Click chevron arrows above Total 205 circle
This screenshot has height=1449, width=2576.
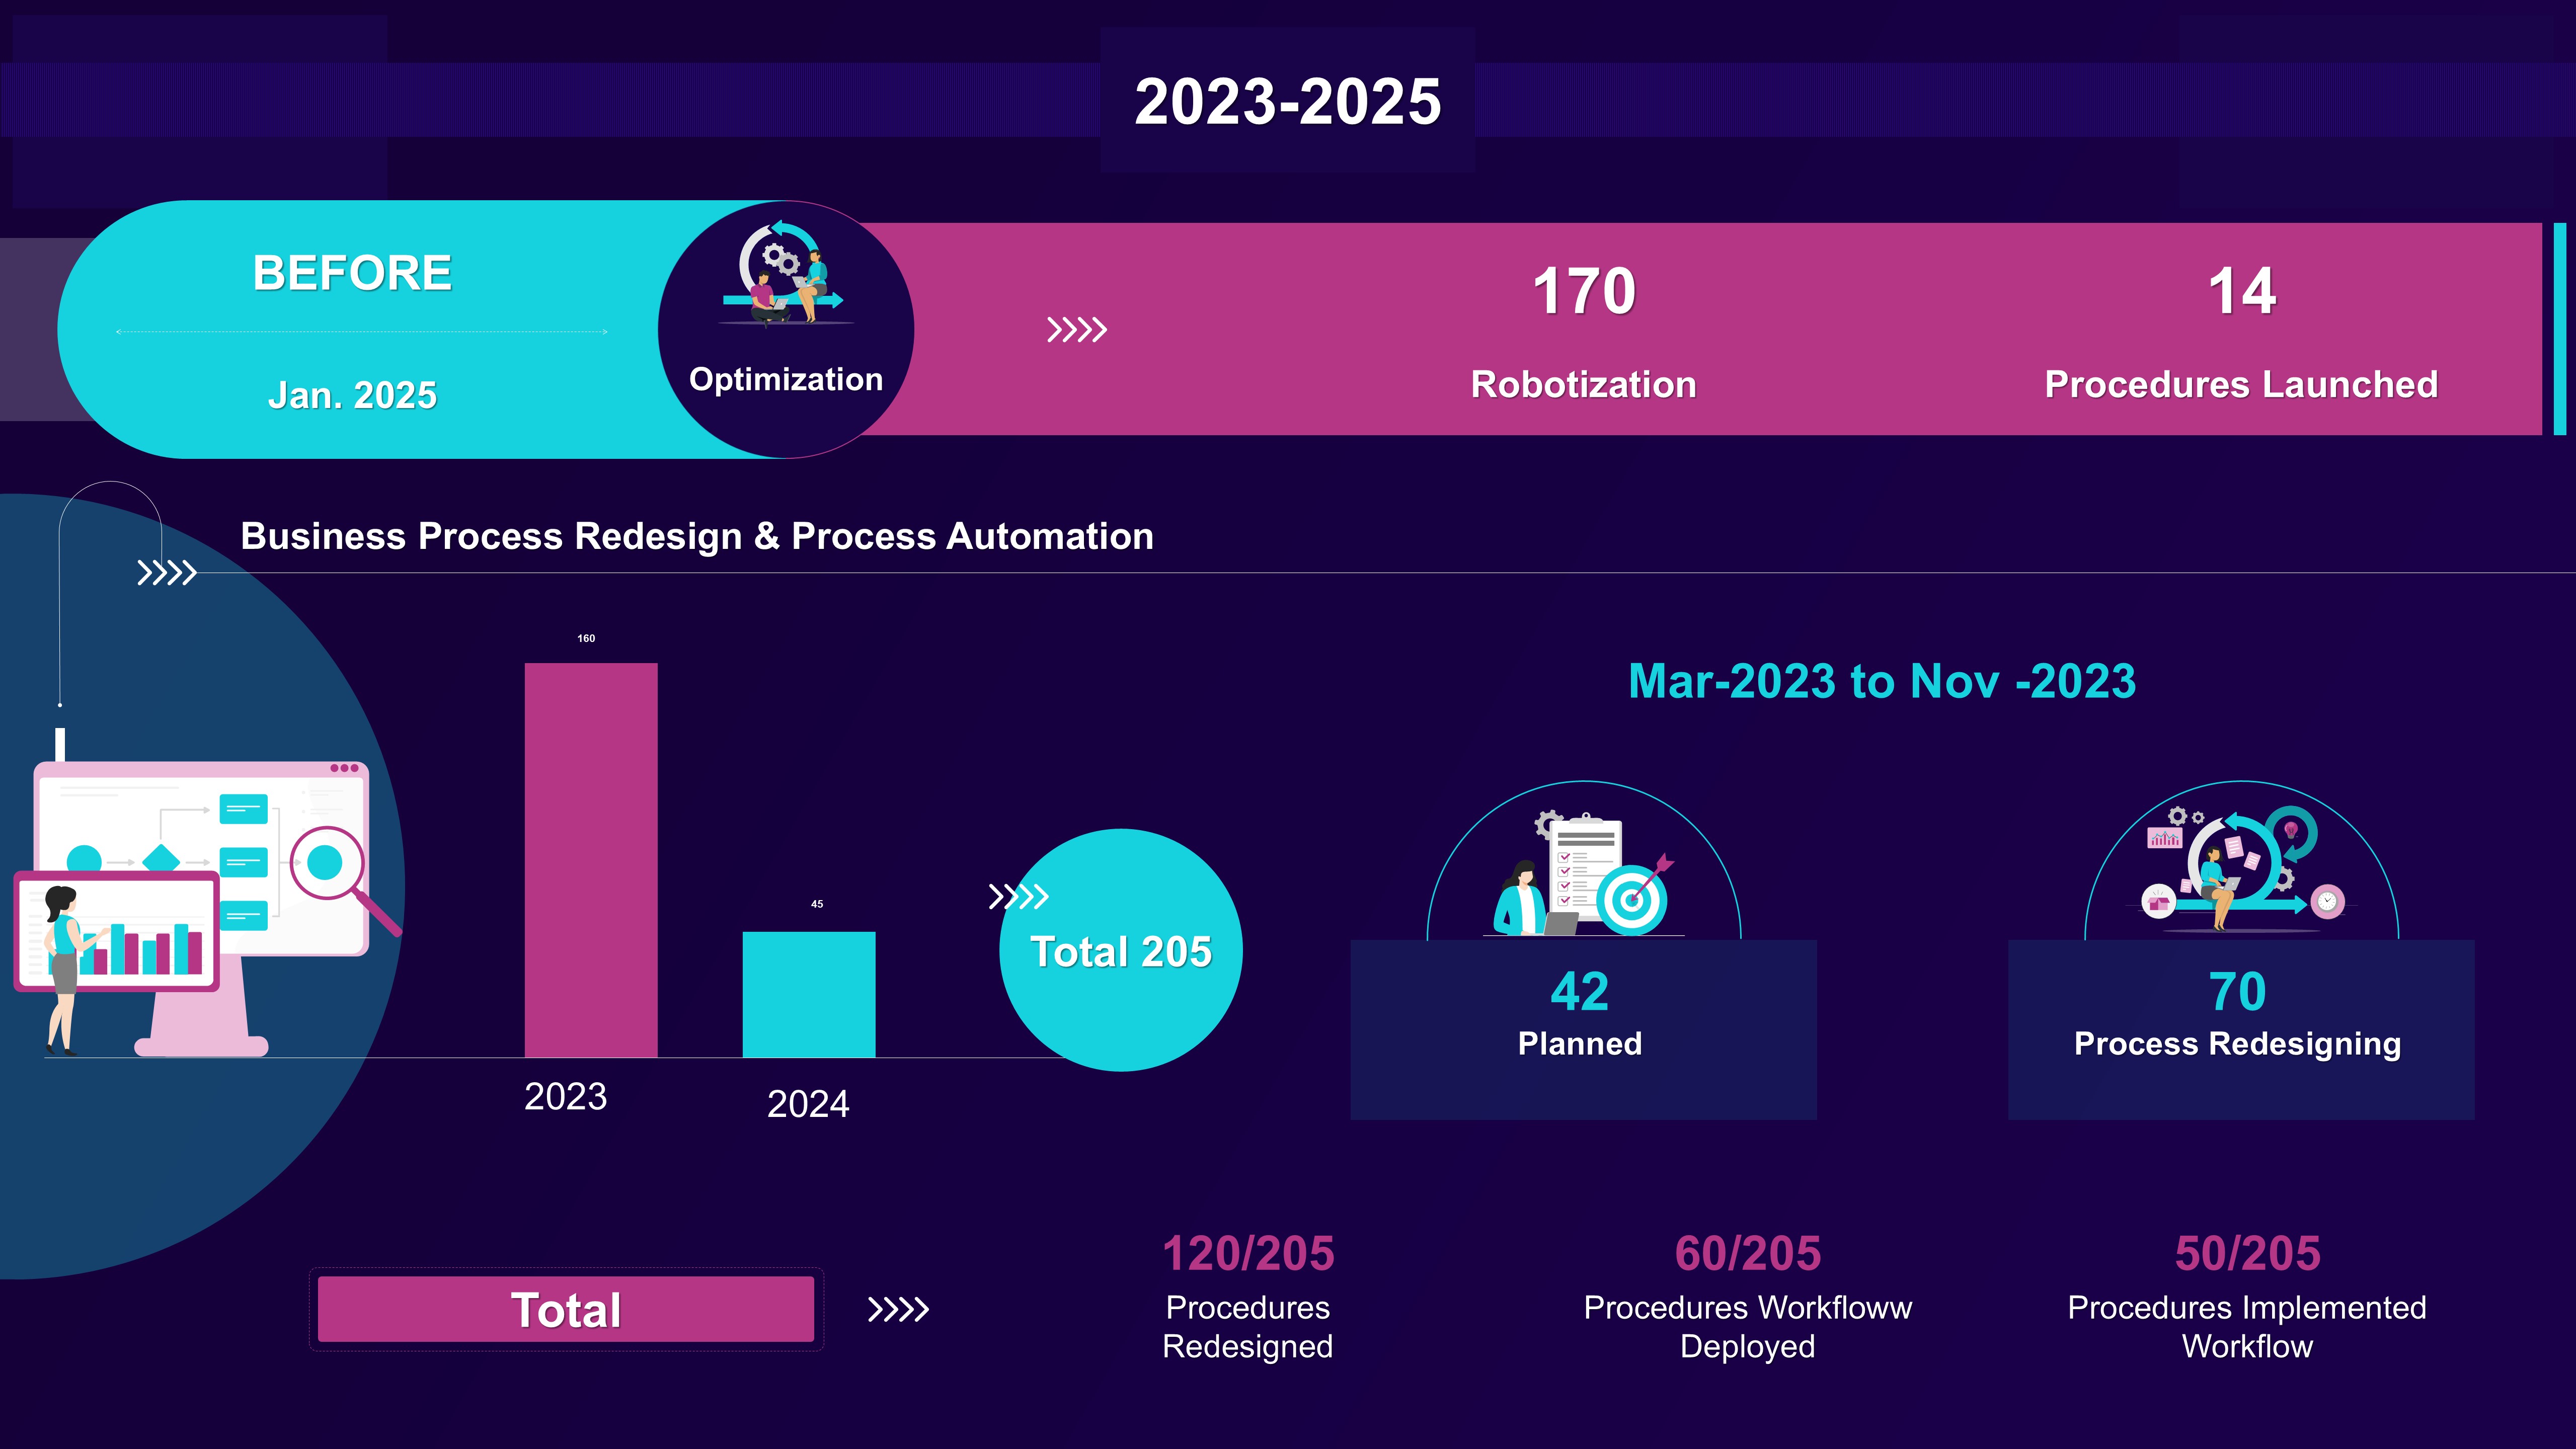coord(1018,896)
